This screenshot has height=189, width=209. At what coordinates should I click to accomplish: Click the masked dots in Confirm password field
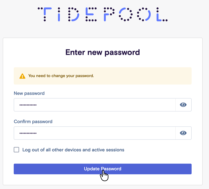pos(28,133)
